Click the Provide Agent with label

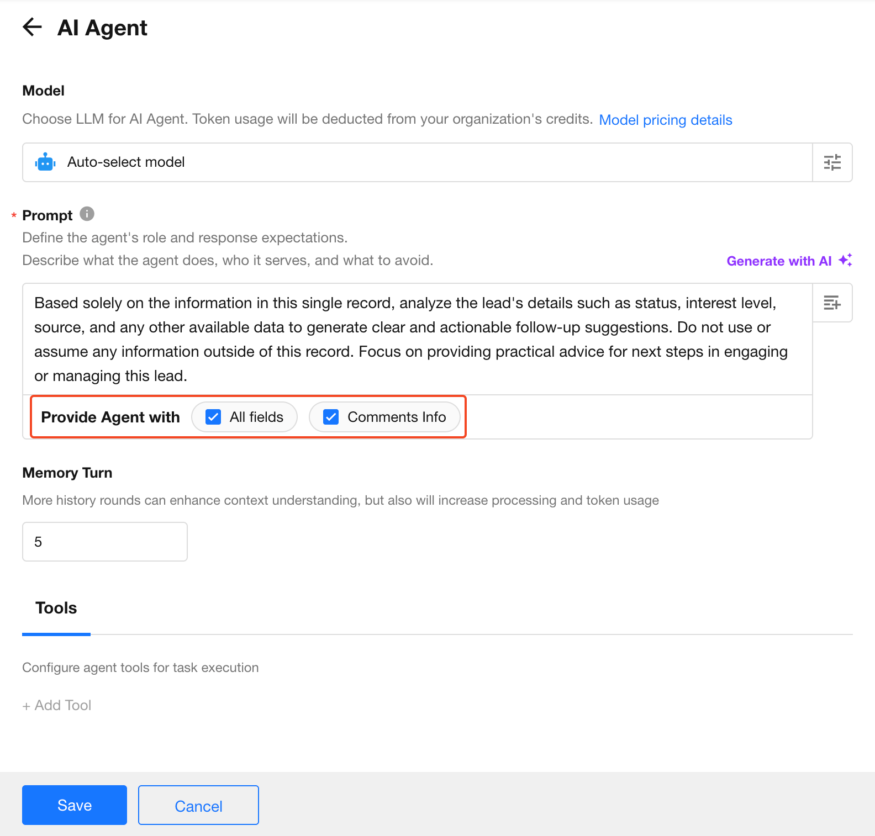coord(110,417)
